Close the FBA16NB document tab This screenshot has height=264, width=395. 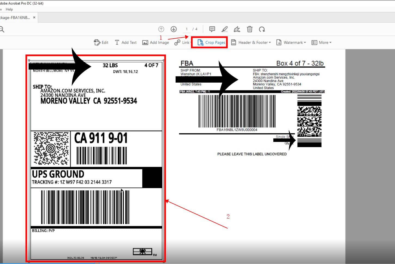pyautogui.click(x=34, y=17)
